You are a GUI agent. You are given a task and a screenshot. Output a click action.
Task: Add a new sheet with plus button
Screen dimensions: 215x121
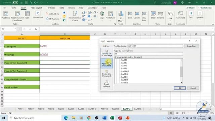point(150,109)
